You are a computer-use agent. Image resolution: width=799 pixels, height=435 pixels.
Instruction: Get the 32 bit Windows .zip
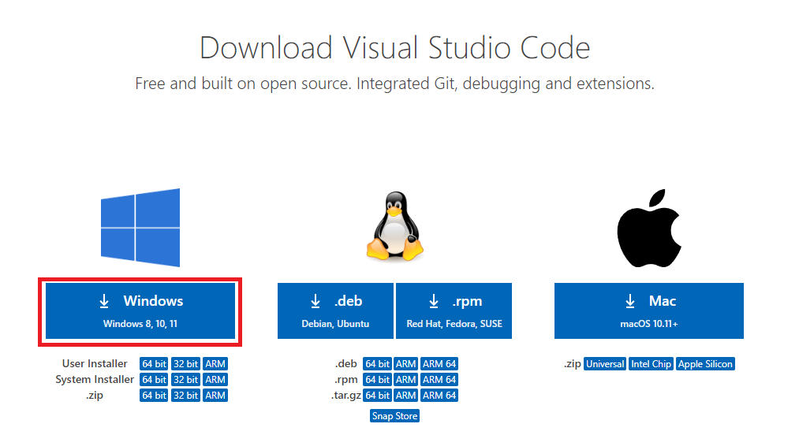[185, 396]
